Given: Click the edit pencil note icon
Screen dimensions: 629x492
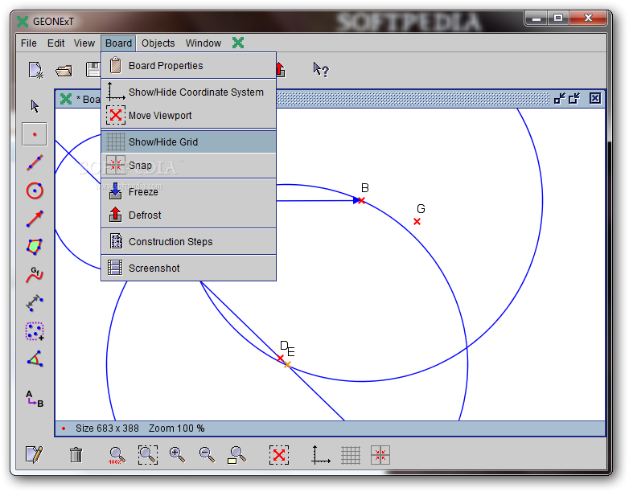Looking at the screenshot, I should (x=34, y=455).
